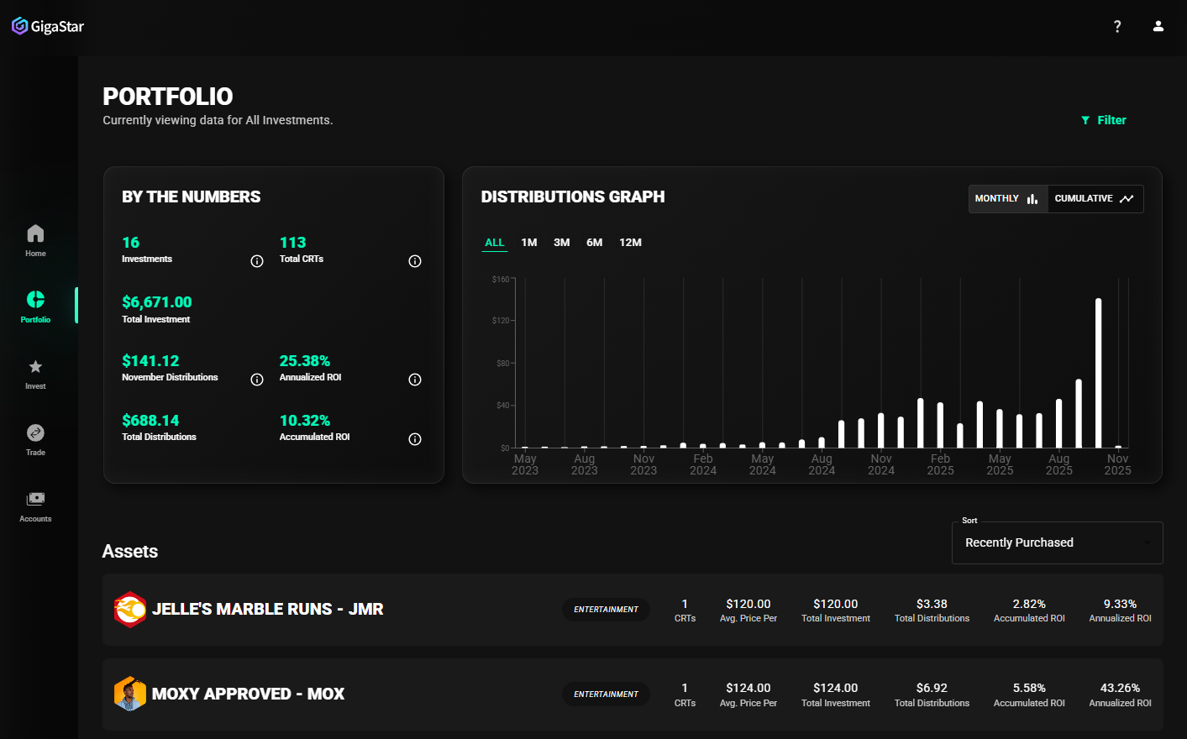Switch to the 6M time range tab

pyautogui.click(x=595, y=242)
